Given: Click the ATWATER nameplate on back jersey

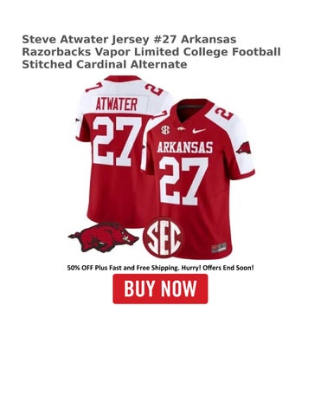Looking at the screenshot, I should [x=117, y=104].
